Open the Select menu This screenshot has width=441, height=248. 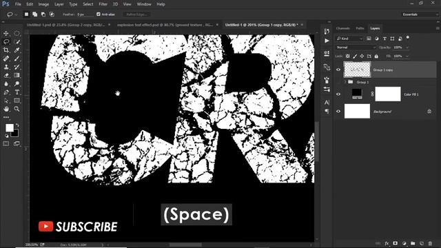tap(88, 4)
